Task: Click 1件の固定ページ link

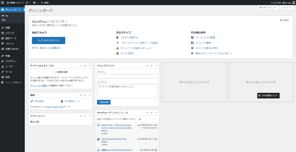Action: pyautogui.click(x=72, y=101)
